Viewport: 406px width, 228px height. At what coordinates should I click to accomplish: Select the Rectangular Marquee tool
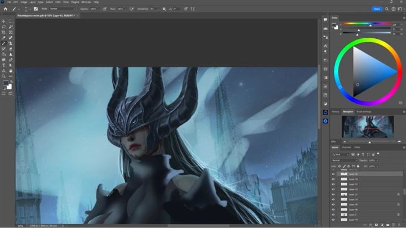coord(11,21)
